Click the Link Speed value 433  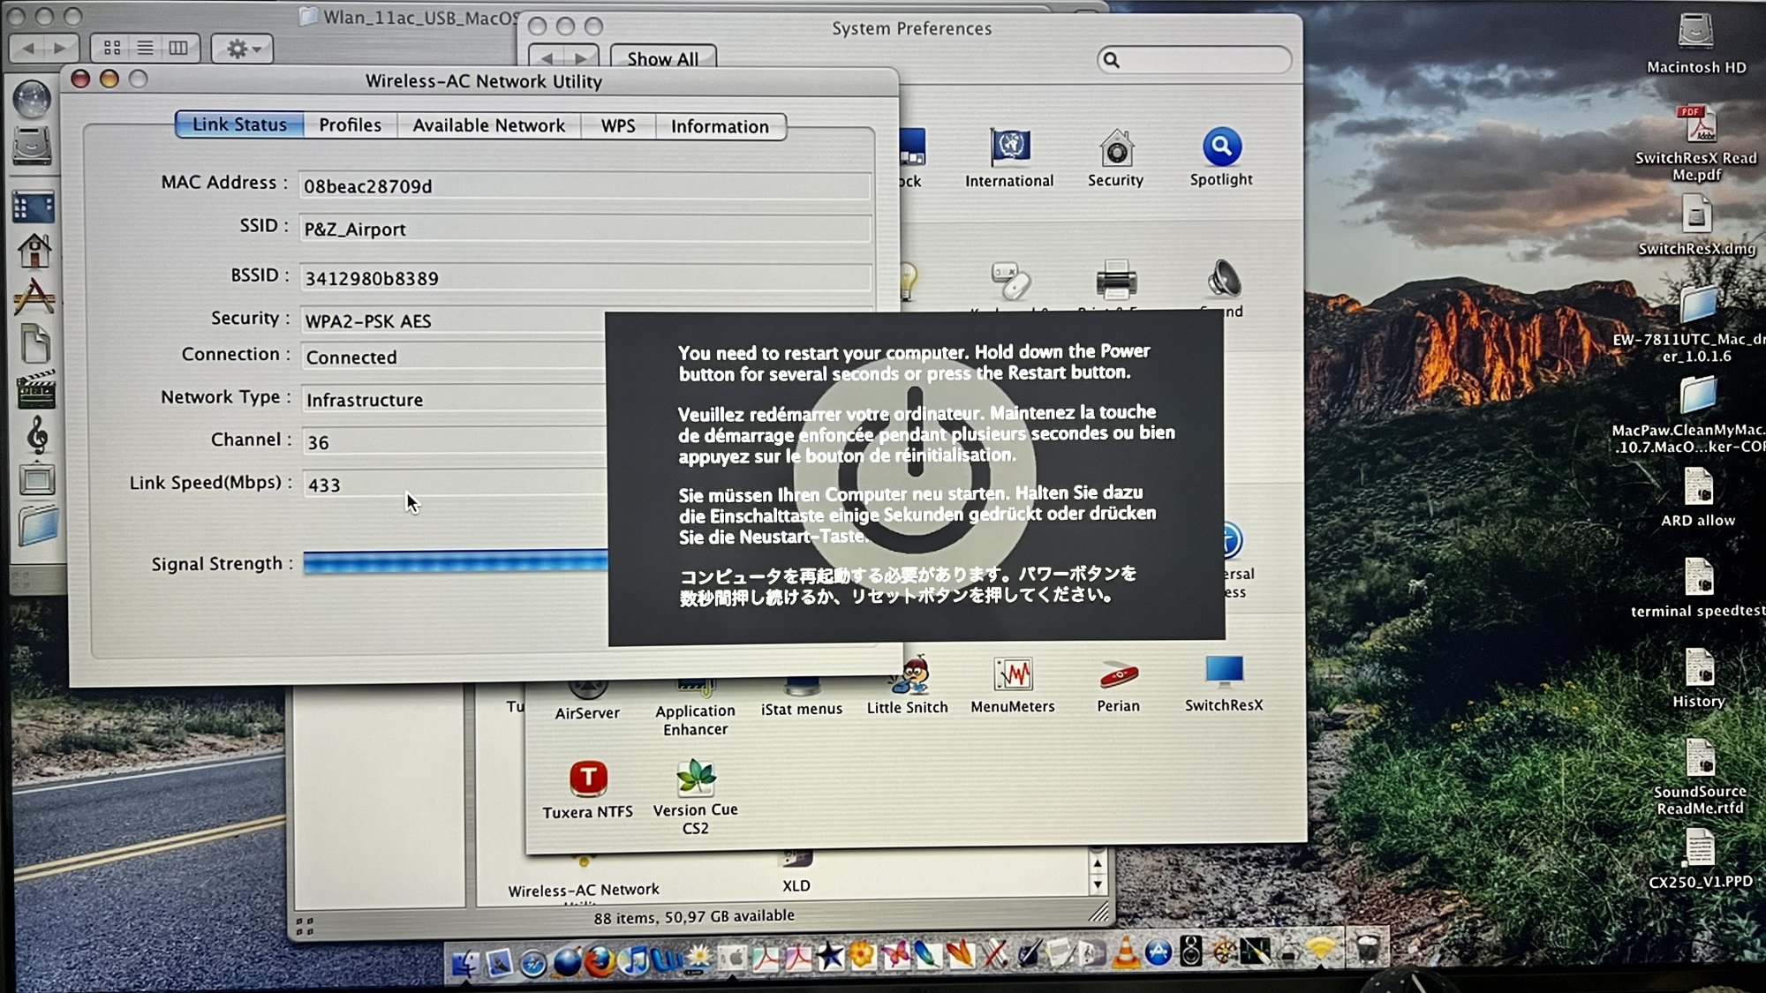point(324,485)
